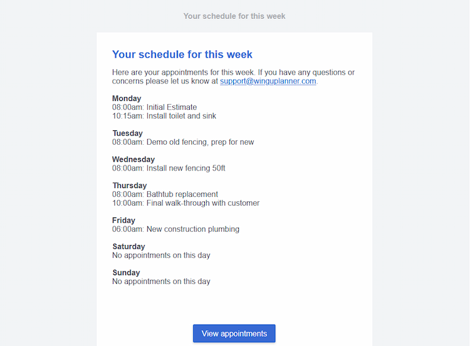This screenshot has height=346, width=470.
Task: Click the View appointments button
Action: (234, 333)
